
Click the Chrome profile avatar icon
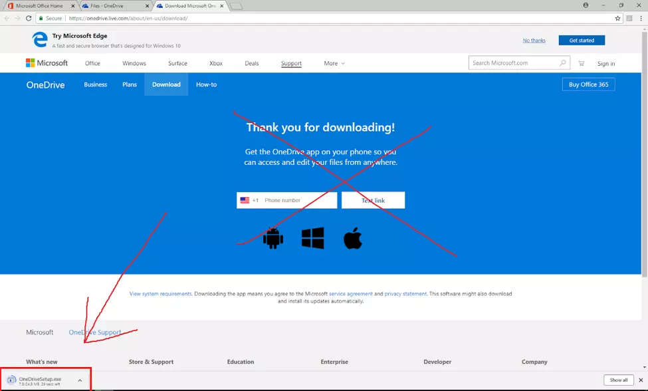tap(586, 5)
